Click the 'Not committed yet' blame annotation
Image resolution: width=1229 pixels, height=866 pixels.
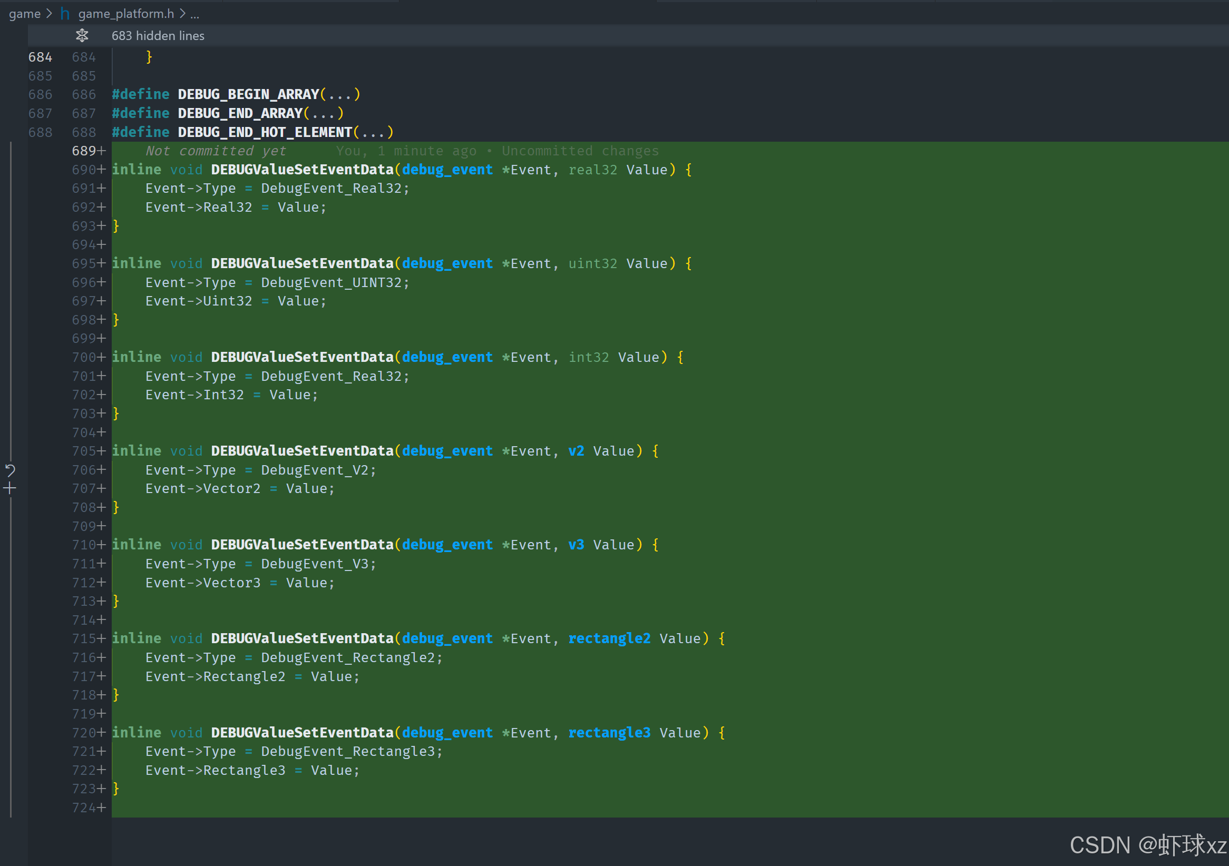tap(216, 151)
